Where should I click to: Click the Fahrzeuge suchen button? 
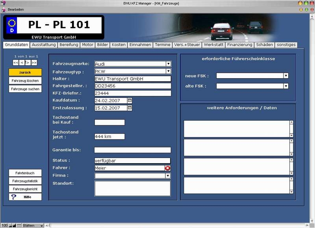[25, 89]
